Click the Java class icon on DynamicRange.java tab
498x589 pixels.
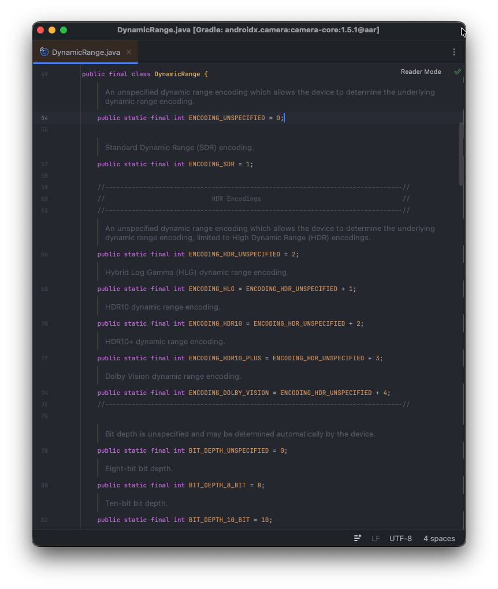click(x=44, y=52)
